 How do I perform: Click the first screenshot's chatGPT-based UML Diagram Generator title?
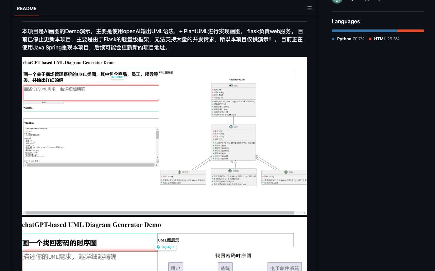point(69,63)
